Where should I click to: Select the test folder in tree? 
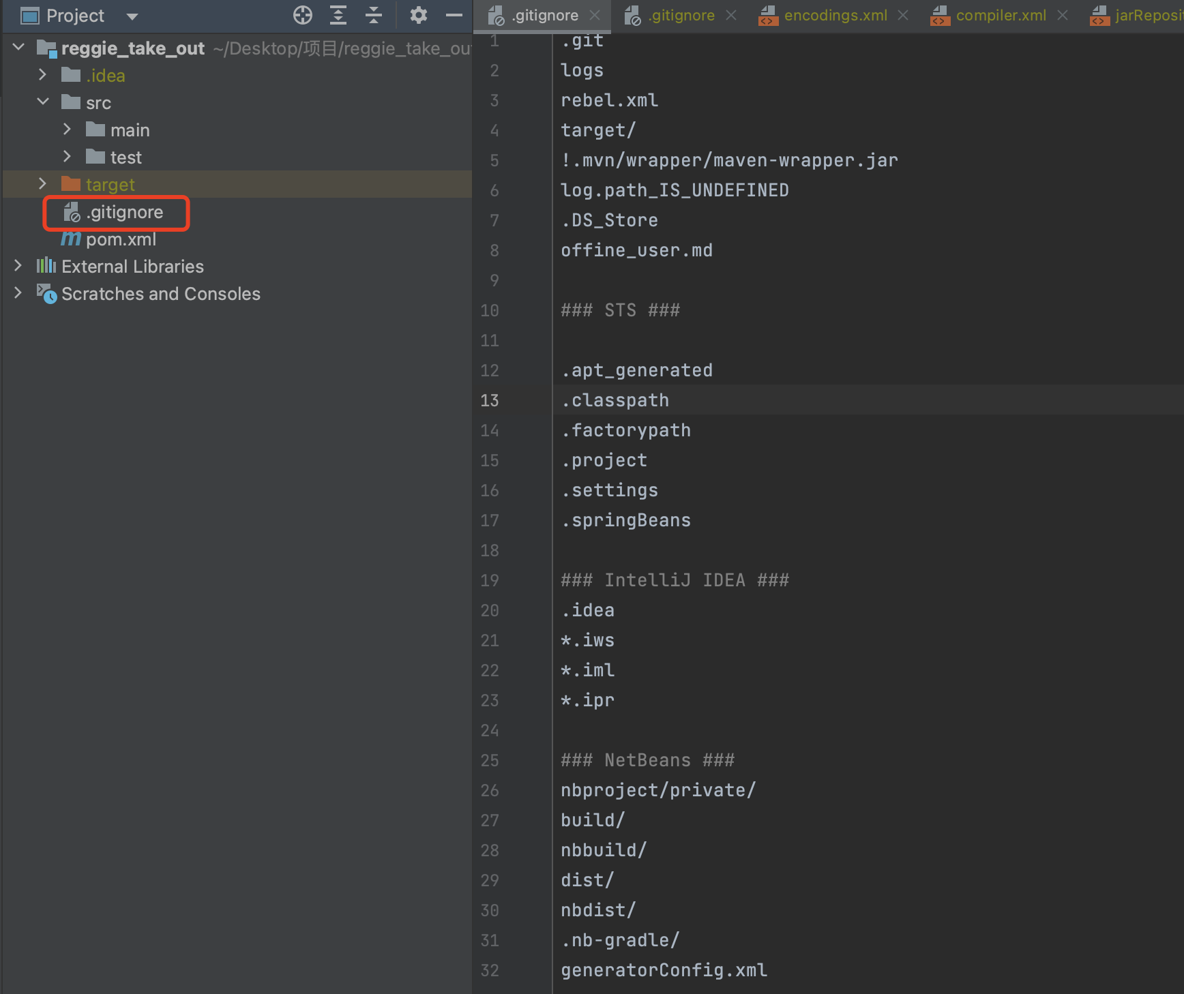click(x=125, y=157)
